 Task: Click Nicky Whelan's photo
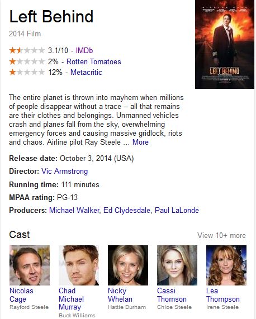[x=128, y=265]
